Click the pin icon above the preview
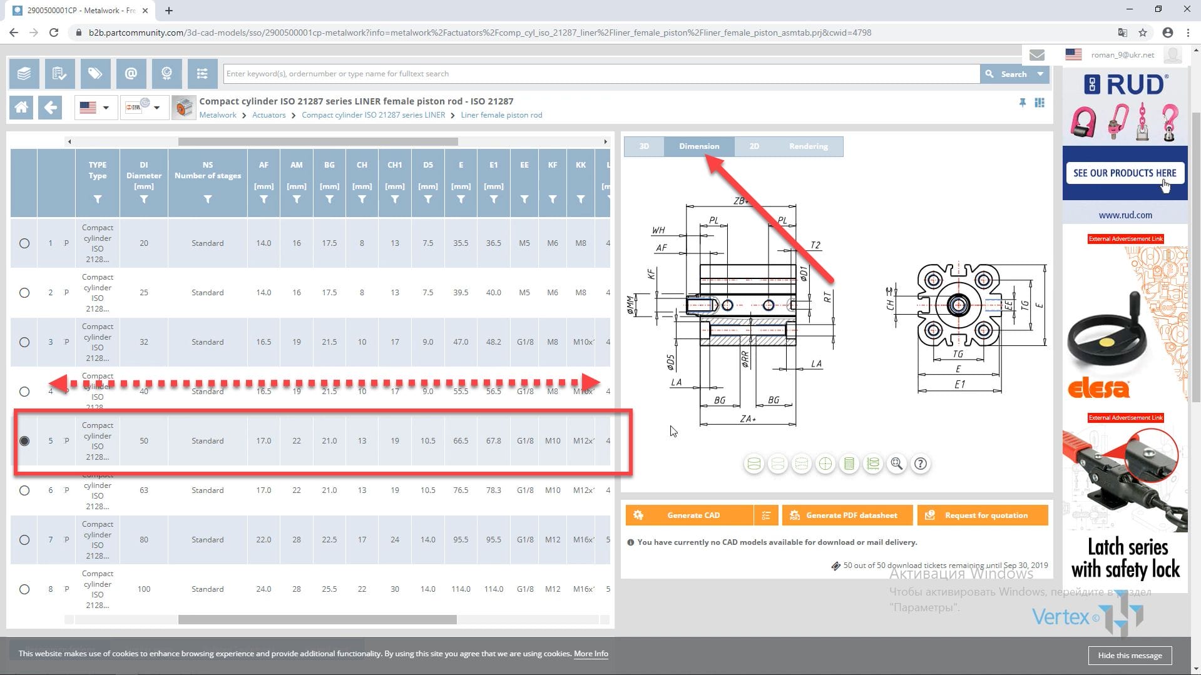 1023,103
